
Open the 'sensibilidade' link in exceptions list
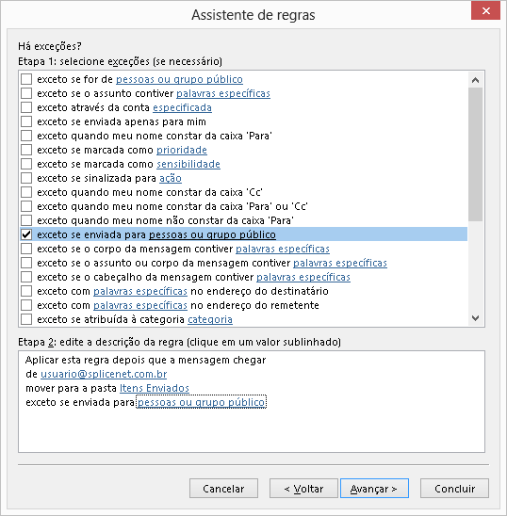188,164
